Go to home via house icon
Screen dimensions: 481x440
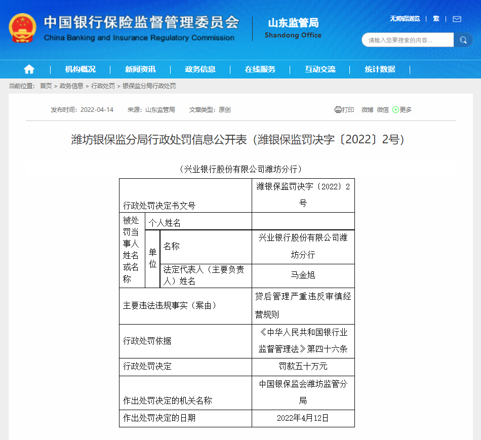coord(29,69)
